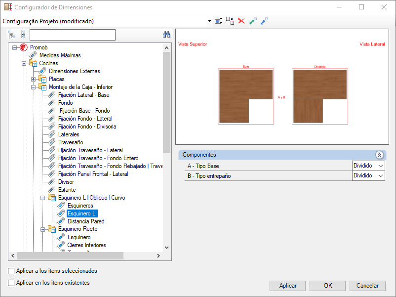Click the application icon in title bar

[8, 7]
